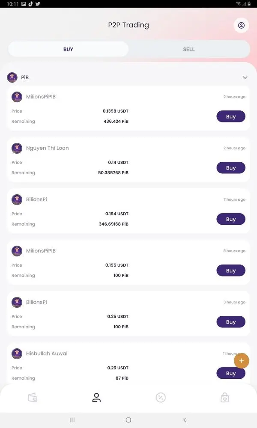The image size is (257, 428).
Task: Tap Nguyen Thi Loan's avatar icon
Action: pyautogui.click(x=17, y=148)
